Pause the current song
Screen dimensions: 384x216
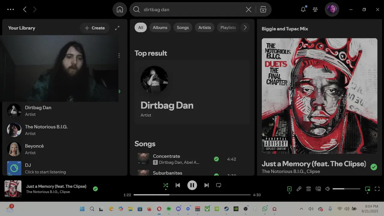pyautogui.click(x=192, y=185)
